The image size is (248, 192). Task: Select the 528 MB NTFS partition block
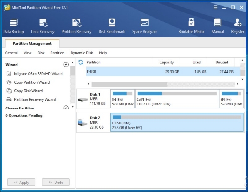coord(231,99)
